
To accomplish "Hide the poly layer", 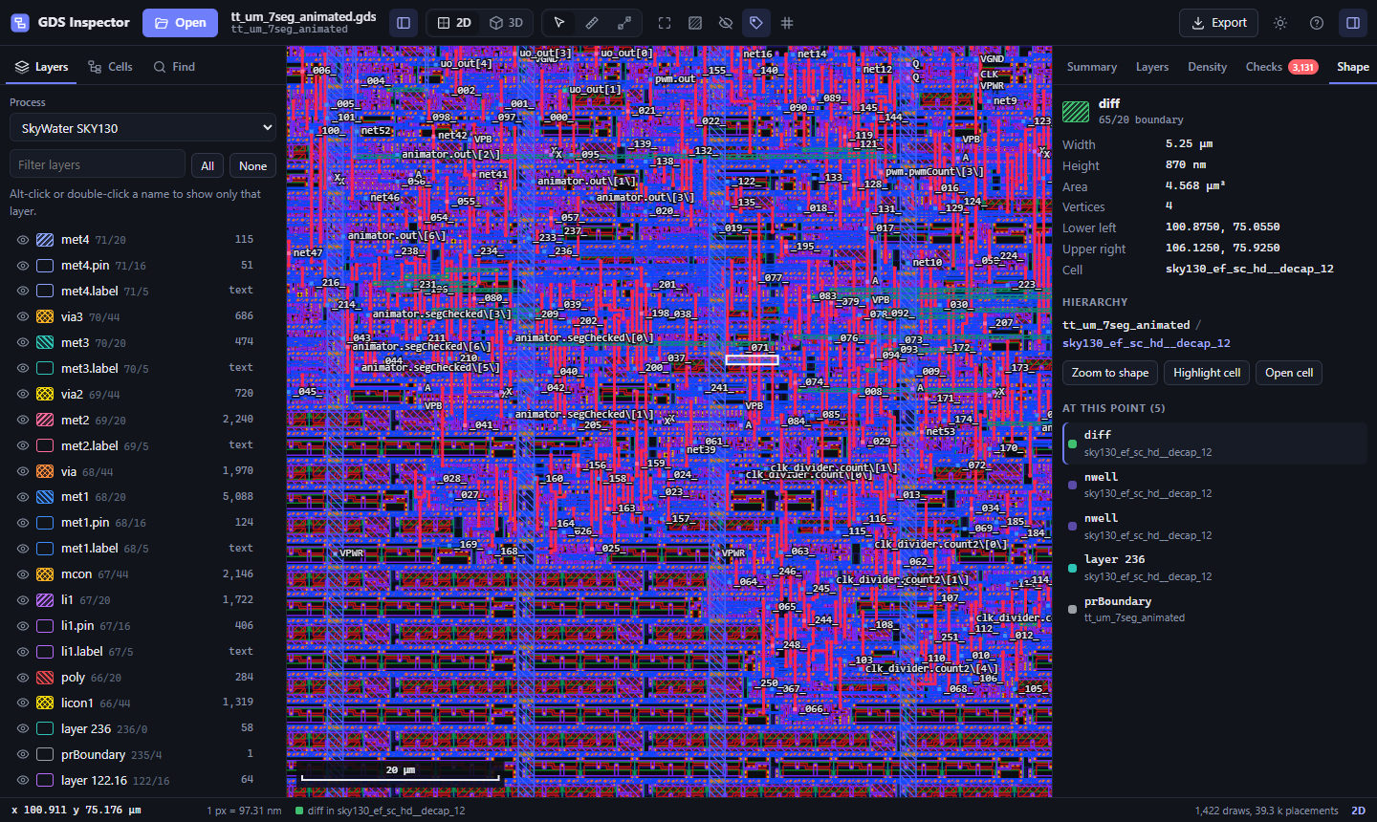I will coord(23,678).
